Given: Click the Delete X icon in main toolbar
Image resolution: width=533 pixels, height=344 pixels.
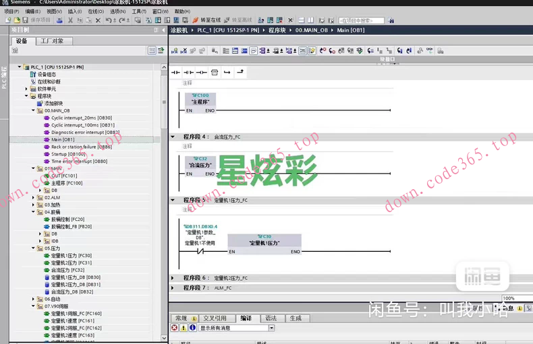Looking at the screenshot, I should click(98, 20).
